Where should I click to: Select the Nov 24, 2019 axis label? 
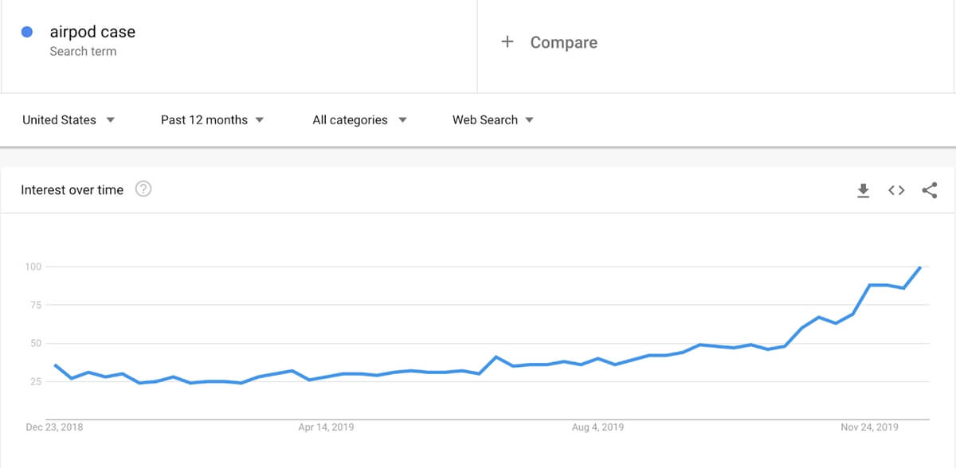[x=869, y=427]
